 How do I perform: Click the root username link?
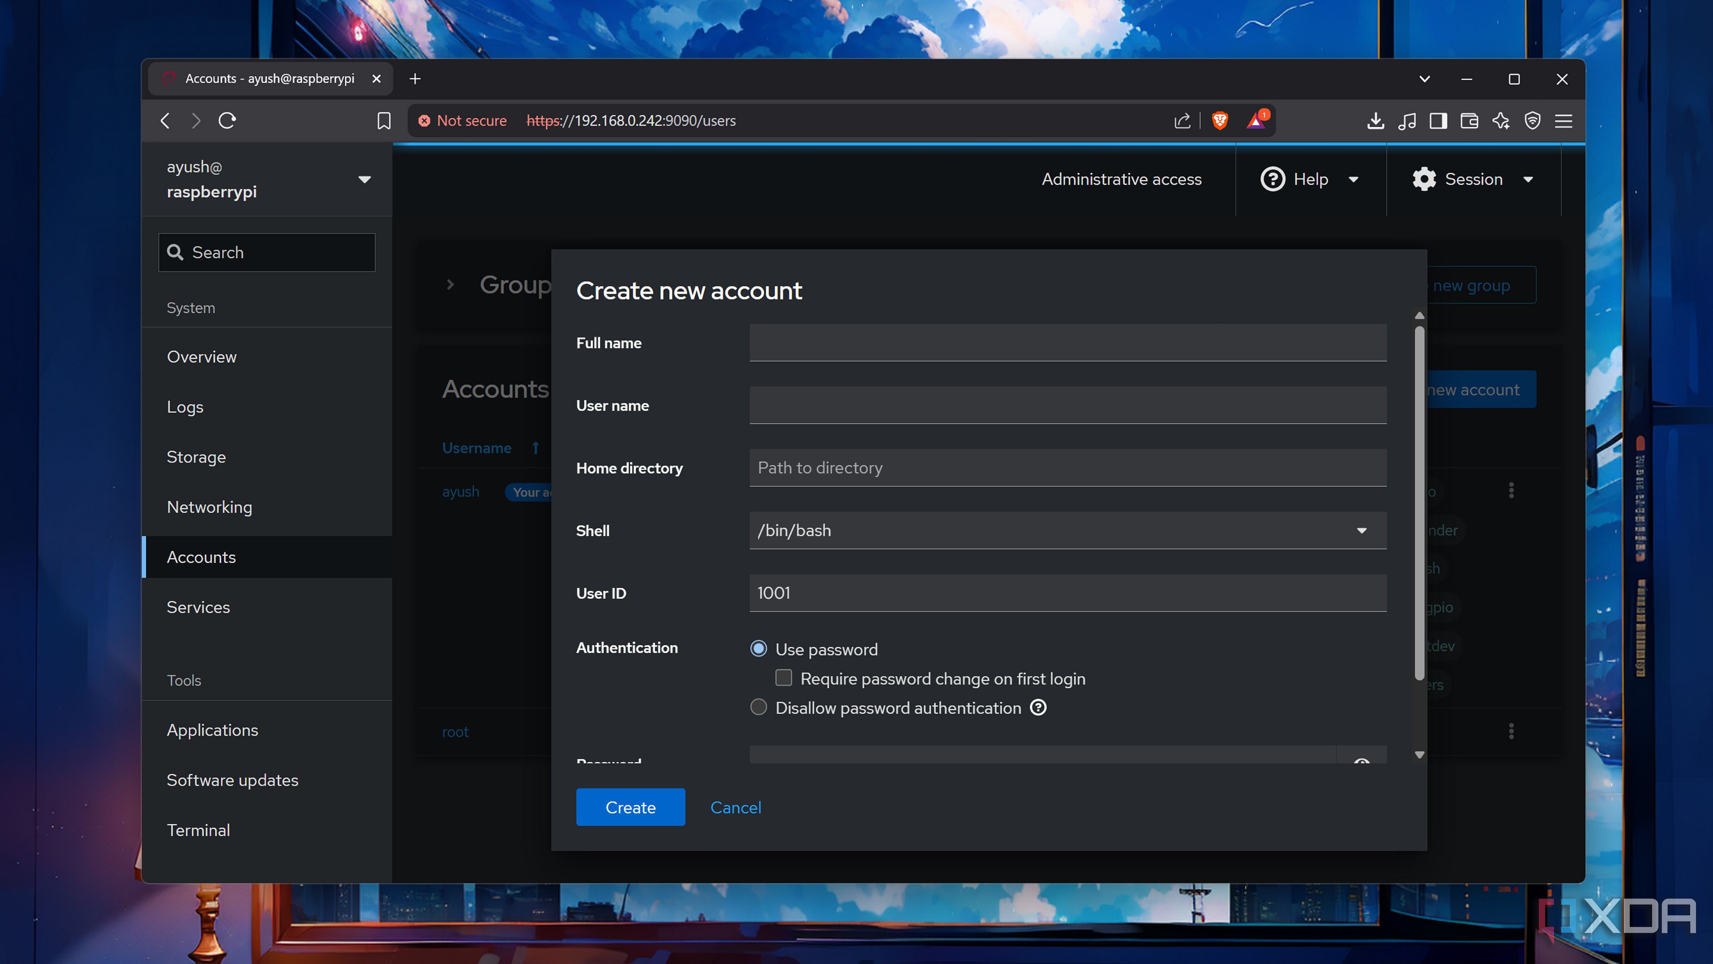pyautogui.click(x=455, y=732)
